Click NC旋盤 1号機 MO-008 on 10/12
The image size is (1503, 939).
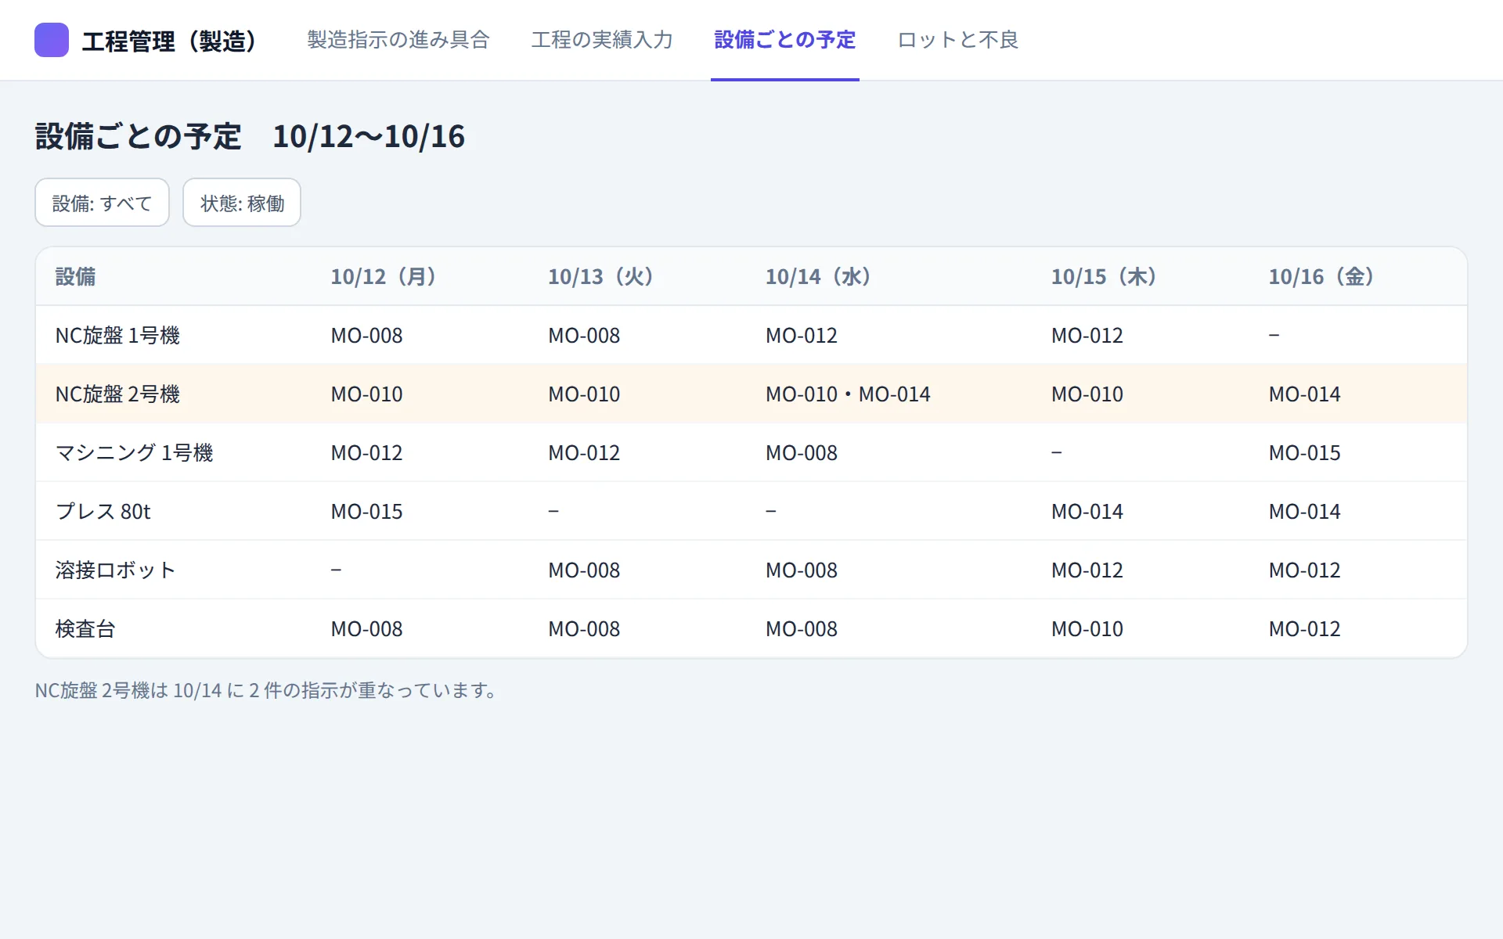coord(366,335)
